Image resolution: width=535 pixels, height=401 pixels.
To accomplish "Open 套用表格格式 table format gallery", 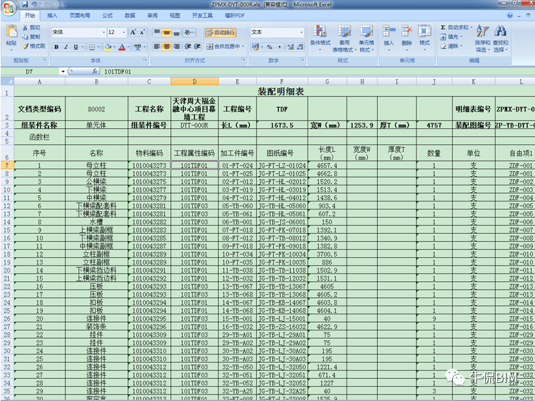I will pos(345,38).
